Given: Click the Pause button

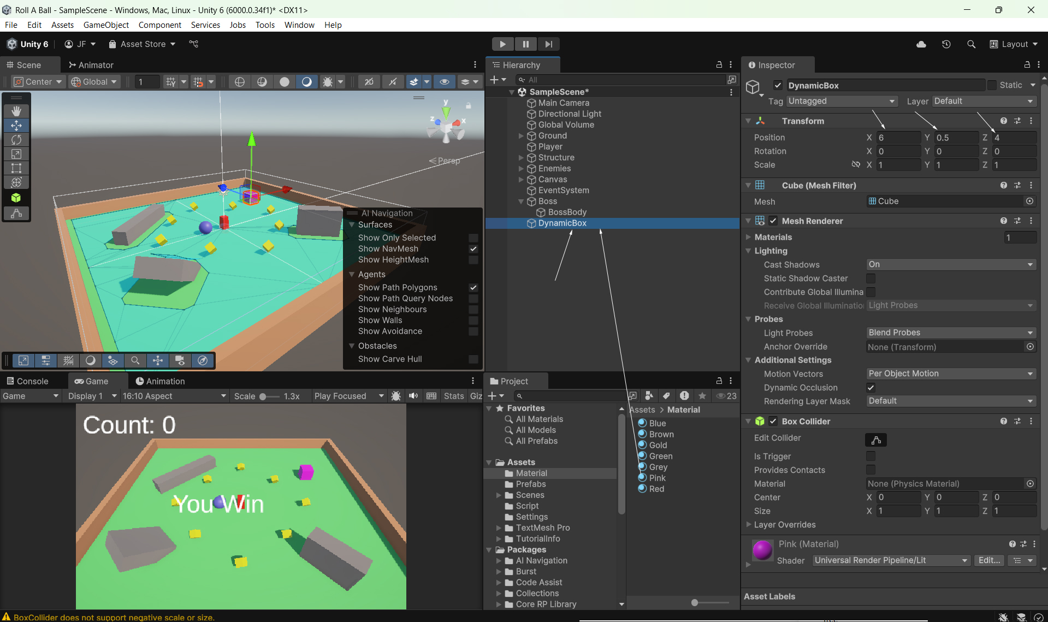Looking at the screenshot, I should [x=525, y=44].
